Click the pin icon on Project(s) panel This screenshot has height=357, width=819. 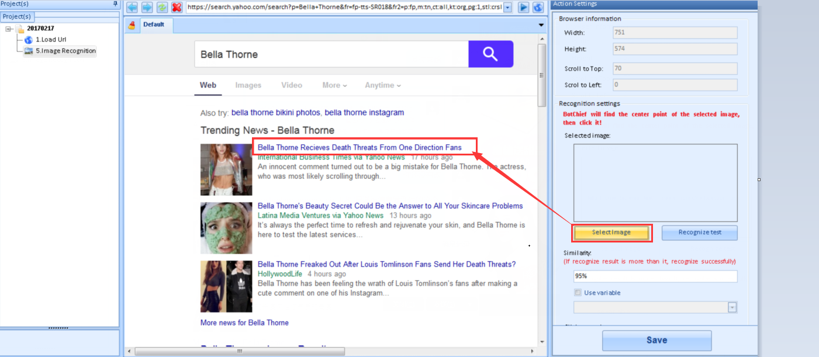pos(115,4)
